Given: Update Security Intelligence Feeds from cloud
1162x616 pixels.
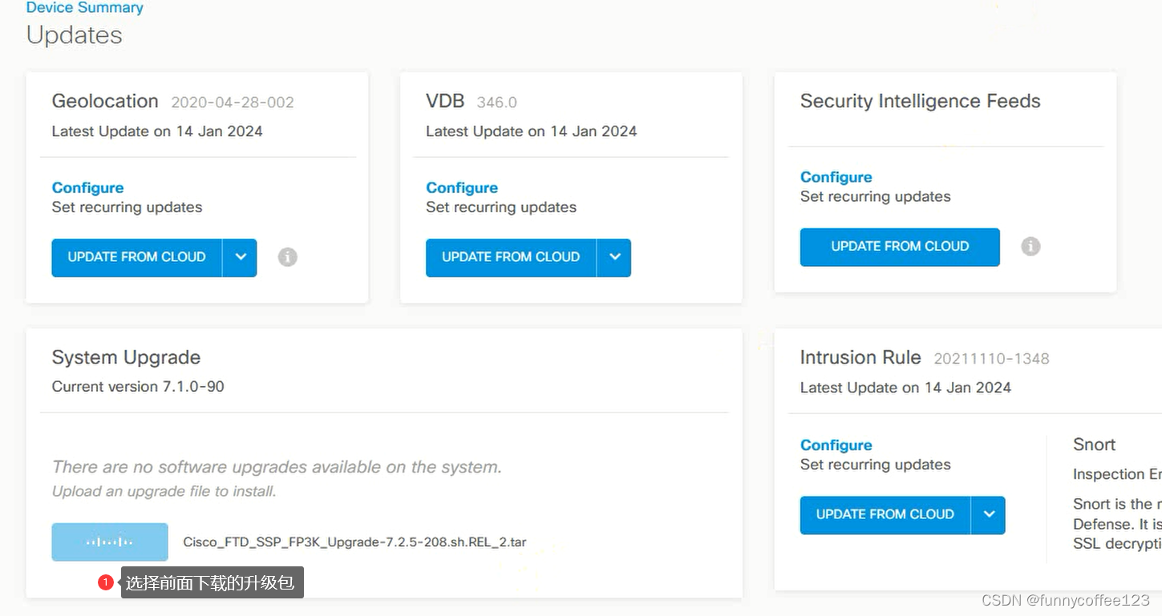Looking at the screenshot, I should tap(900, 247).
